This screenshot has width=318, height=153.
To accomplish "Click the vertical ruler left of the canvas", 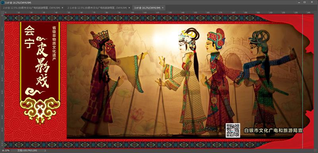I will pos(2,81).
